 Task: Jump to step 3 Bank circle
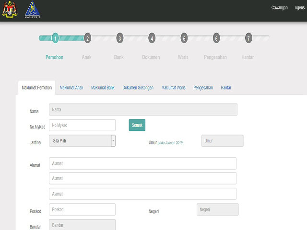(x=119, y=38)
